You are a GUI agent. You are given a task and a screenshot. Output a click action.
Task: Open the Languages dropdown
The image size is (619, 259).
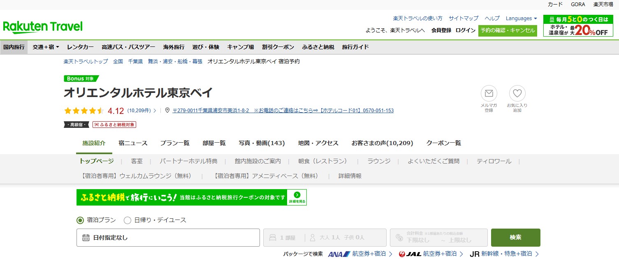[x=521, y=18]
